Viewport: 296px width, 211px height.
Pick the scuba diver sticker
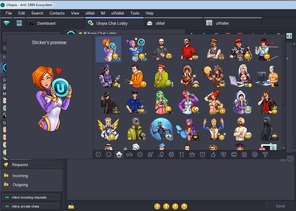[x=161, y=129]
